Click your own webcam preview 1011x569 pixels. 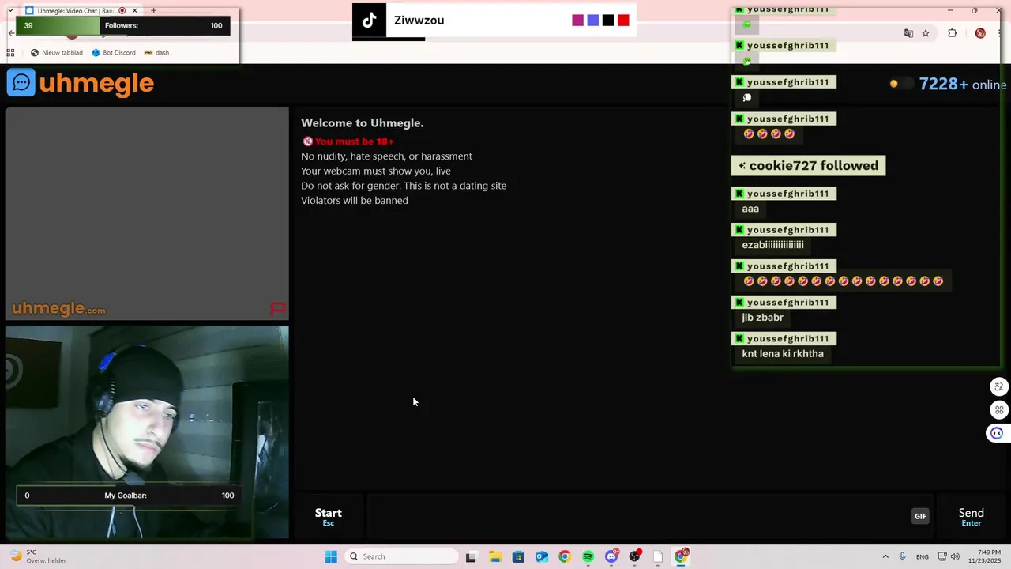(147, 431)
